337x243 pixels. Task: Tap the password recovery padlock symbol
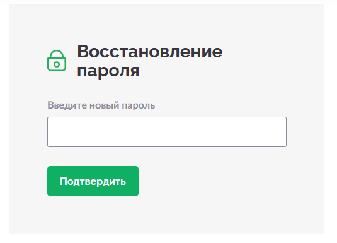click(57, 61)
